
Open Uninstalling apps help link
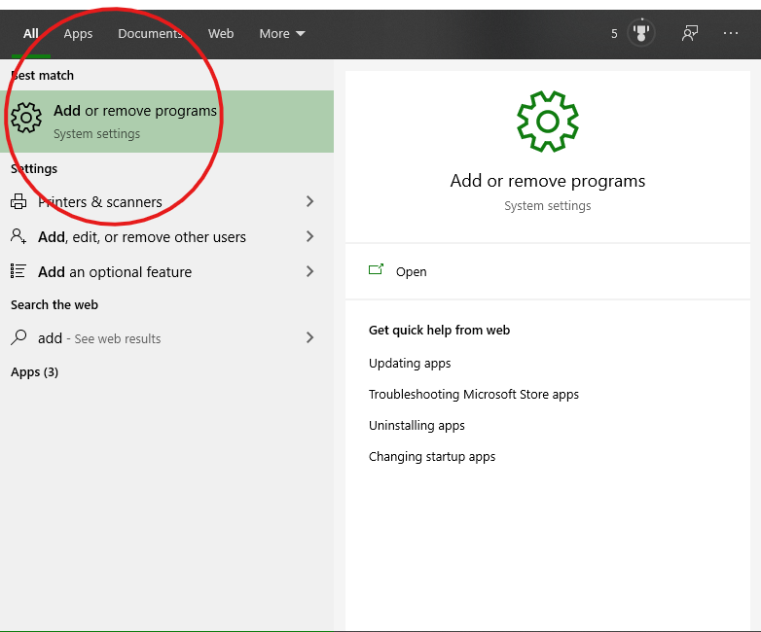coord(417,425)
